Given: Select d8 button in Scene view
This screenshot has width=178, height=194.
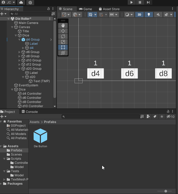Looking at the screenshot, I should tap(163, 74).
